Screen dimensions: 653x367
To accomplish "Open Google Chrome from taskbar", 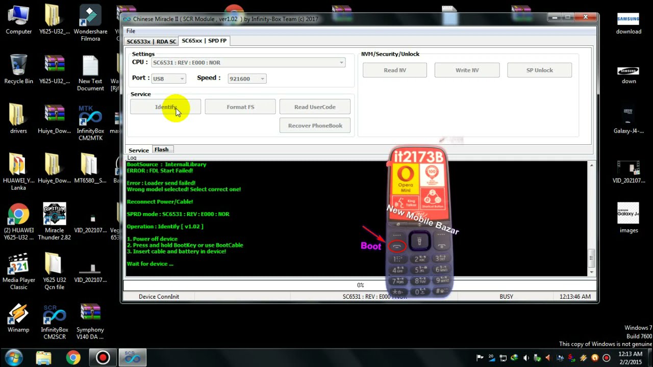I will click(73, 357).
